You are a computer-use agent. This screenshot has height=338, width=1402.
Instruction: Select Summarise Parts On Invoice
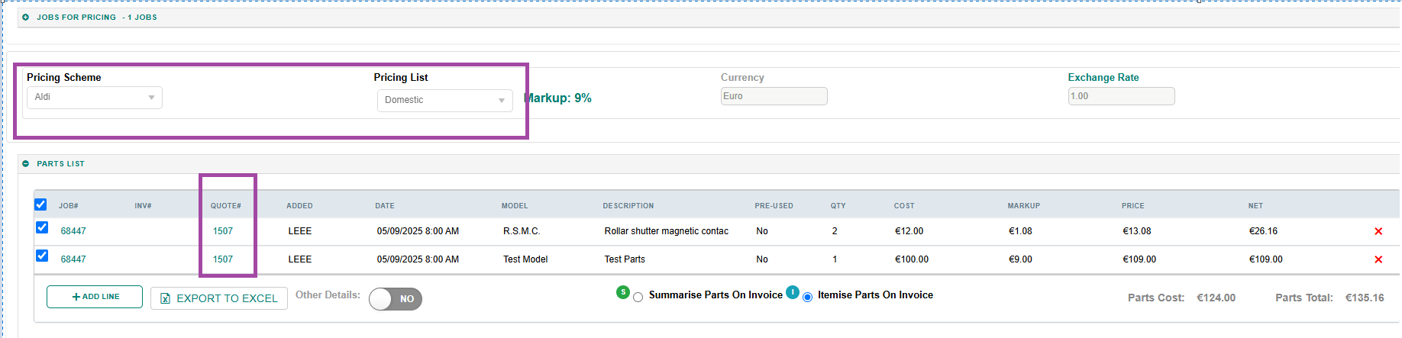click(x=638, y=298)
